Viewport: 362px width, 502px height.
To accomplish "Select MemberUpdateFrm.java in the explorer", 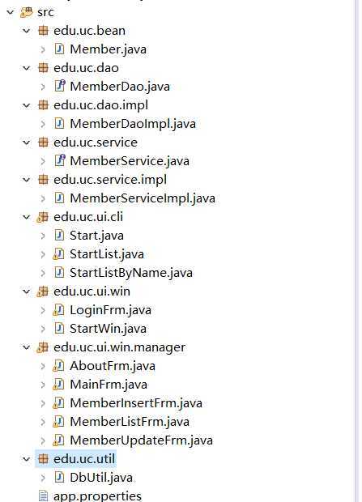I will pos(141,440).
